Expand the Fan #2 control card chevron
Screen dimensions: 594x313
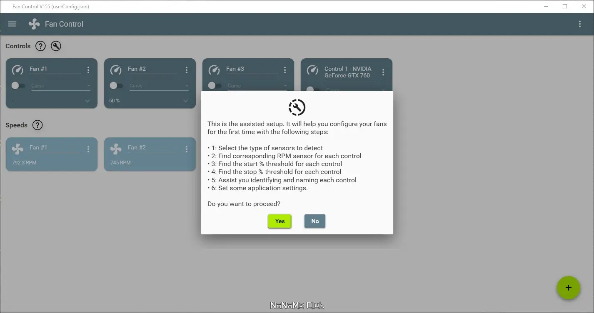coord(186,101)
